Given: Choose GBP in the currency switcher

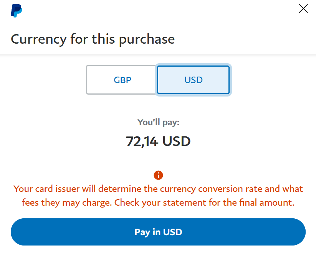Looking at the screenshot, I should pyautogui.click(x=122, y=80).
